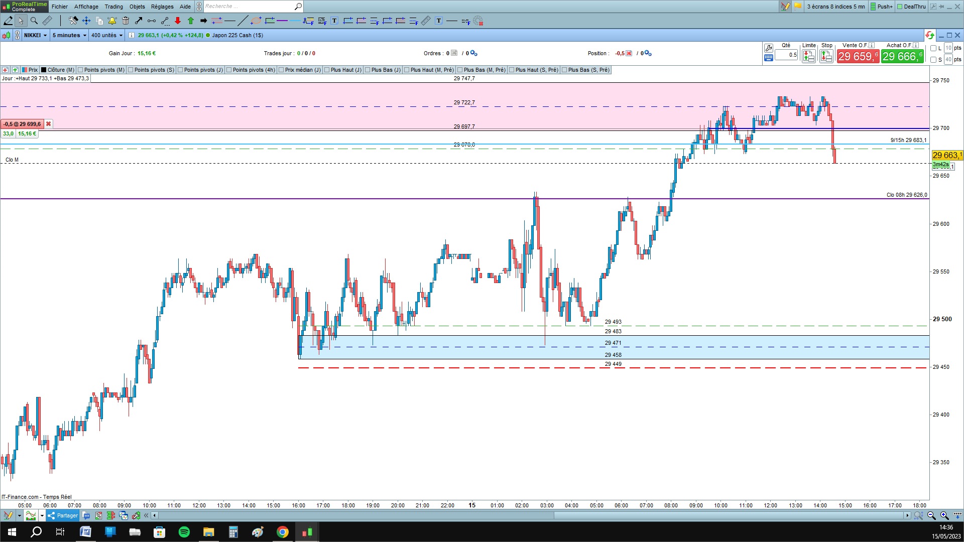
Task: Select the red down arrow tool
Action: [x=178, y=21]
